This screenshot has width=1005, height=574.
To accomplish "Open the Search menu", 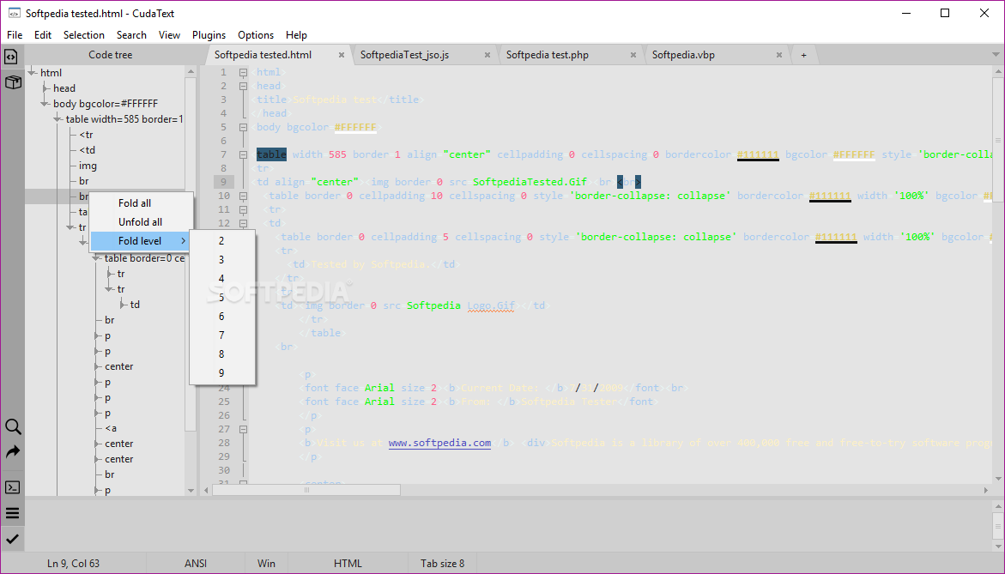I will click(x=131, y=35).
